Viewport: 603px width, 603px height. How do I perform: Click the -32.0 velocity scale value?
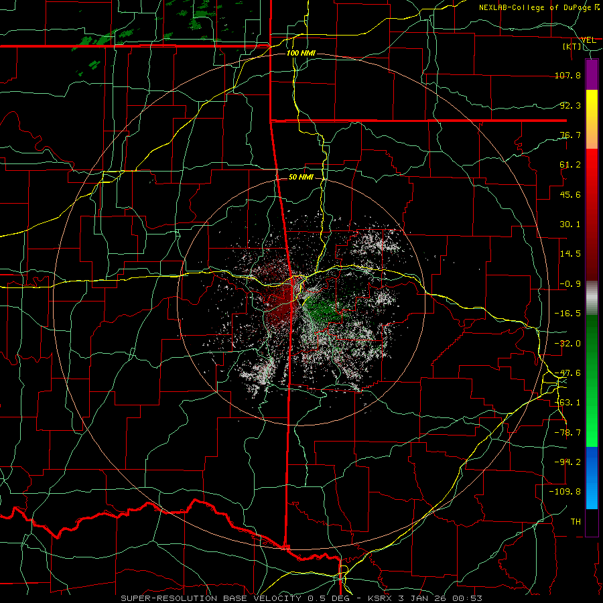pyautogui.click(x=567, y=343)
